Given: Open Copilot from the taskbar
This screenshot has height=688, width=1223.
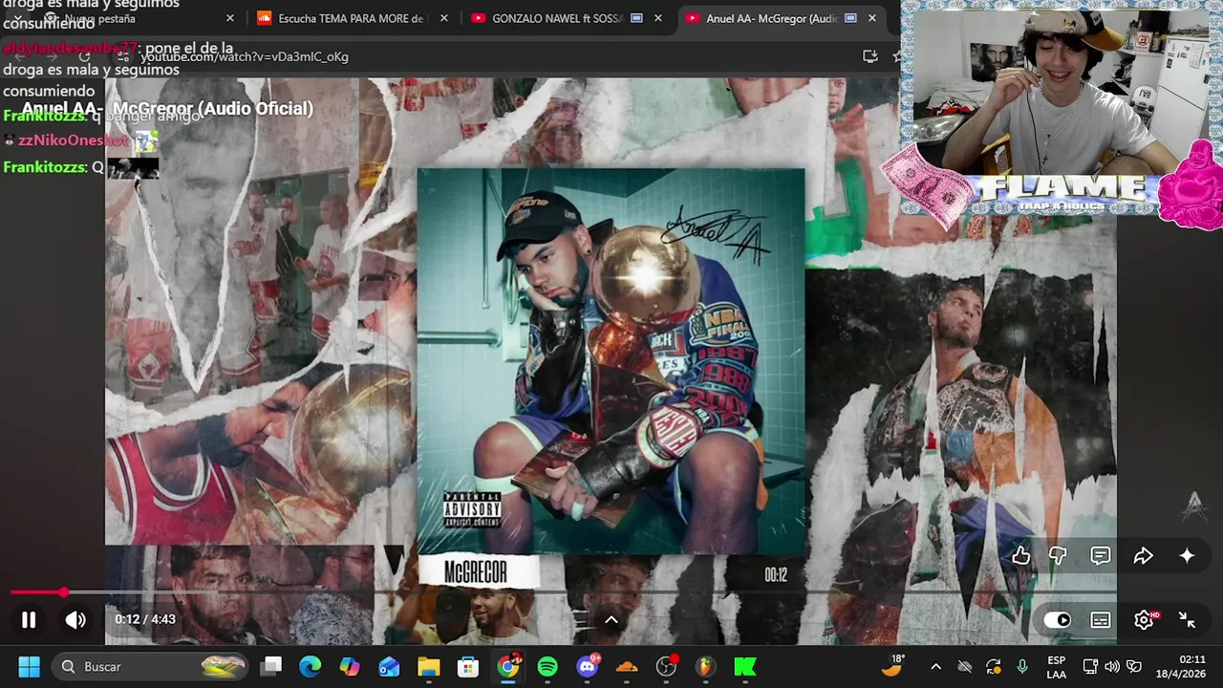Looking at the screenshot, I should (x=350, y=666).
